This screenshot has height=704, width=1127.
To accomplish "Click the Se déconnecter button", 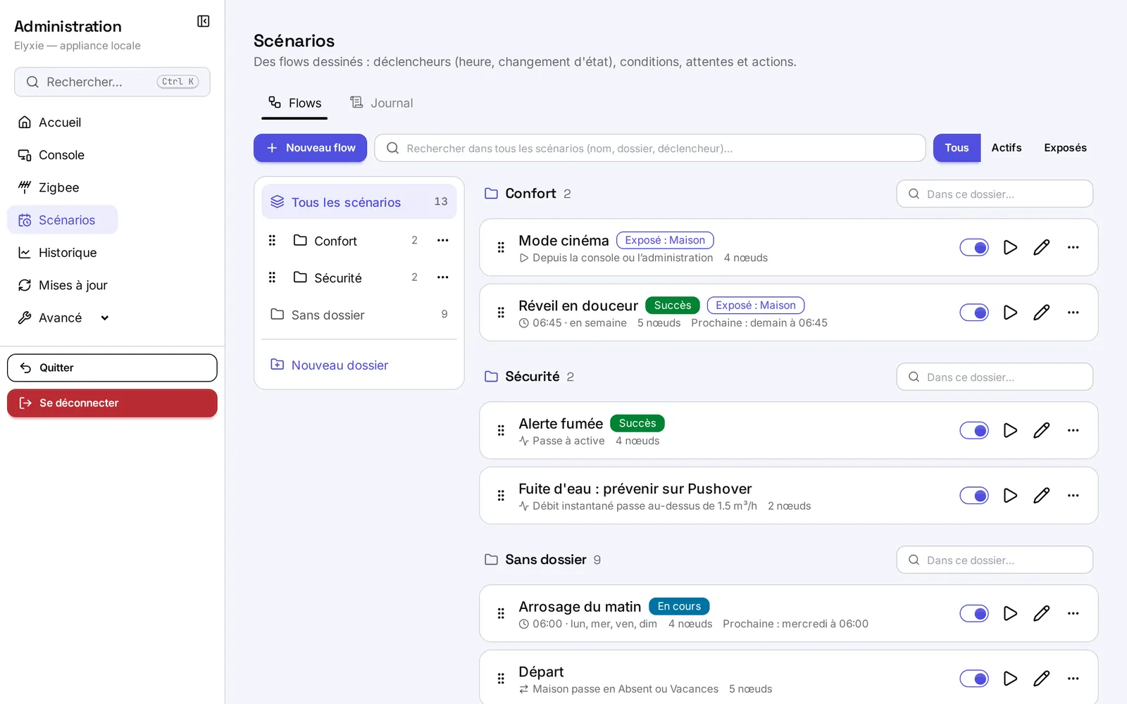I will point(112,403).
